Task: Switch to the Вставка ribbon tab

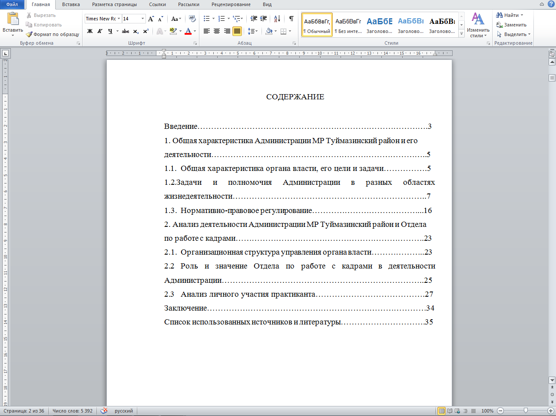Action: point(71,4)
